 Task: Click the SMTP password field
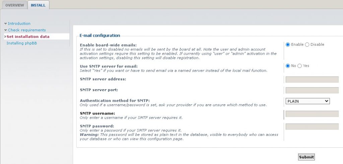click(x=312, y=126)
